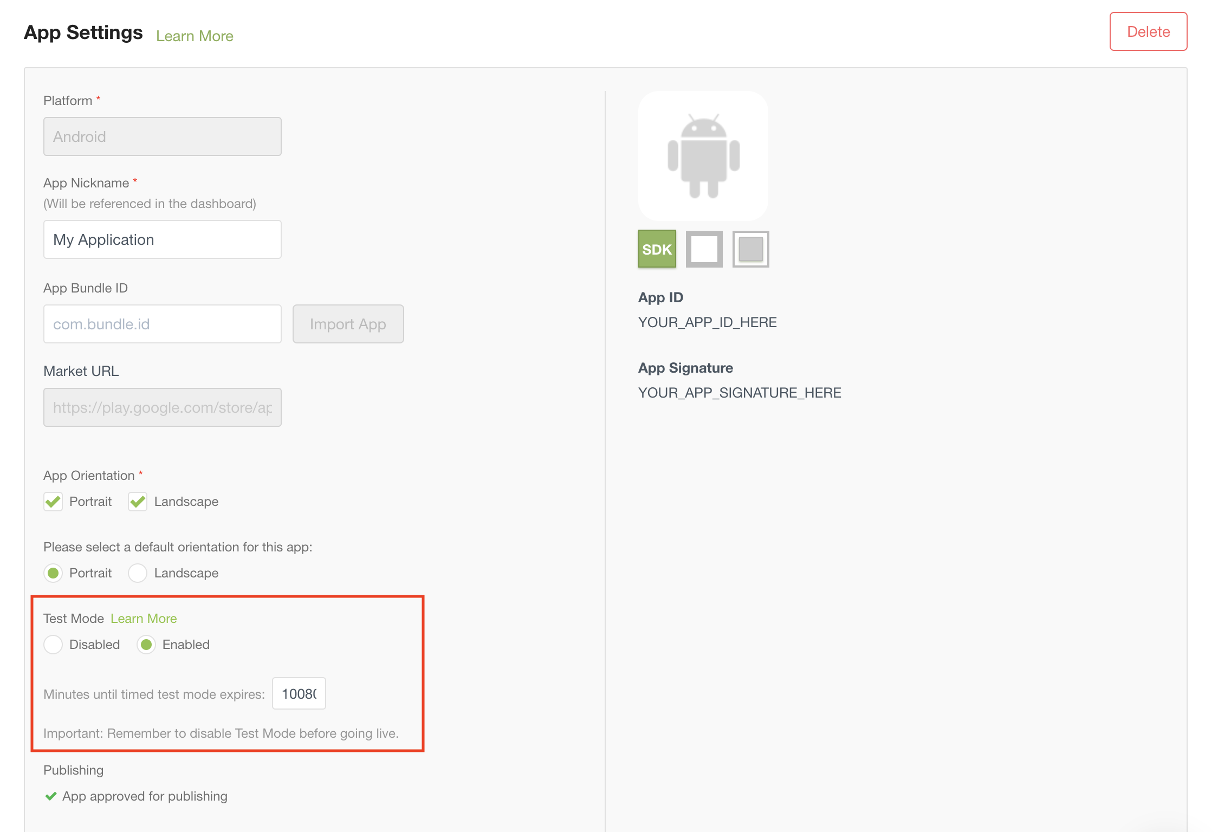Open Learn More next to App Settings
Screen dimensions: 1218x832
tap(194, 35)
